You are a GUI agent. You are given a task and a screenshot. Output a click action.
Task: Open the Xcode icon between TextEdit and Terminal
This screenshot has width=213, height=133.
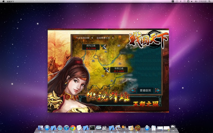pos(86,128)
